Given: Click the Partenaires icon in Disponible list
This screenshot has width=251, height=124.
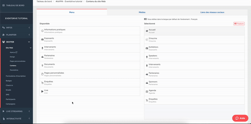Looking at the screenshot, I should click(x=42, y=57).
